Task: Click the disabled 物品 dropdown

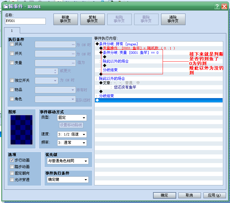Action: click(55, 90)
